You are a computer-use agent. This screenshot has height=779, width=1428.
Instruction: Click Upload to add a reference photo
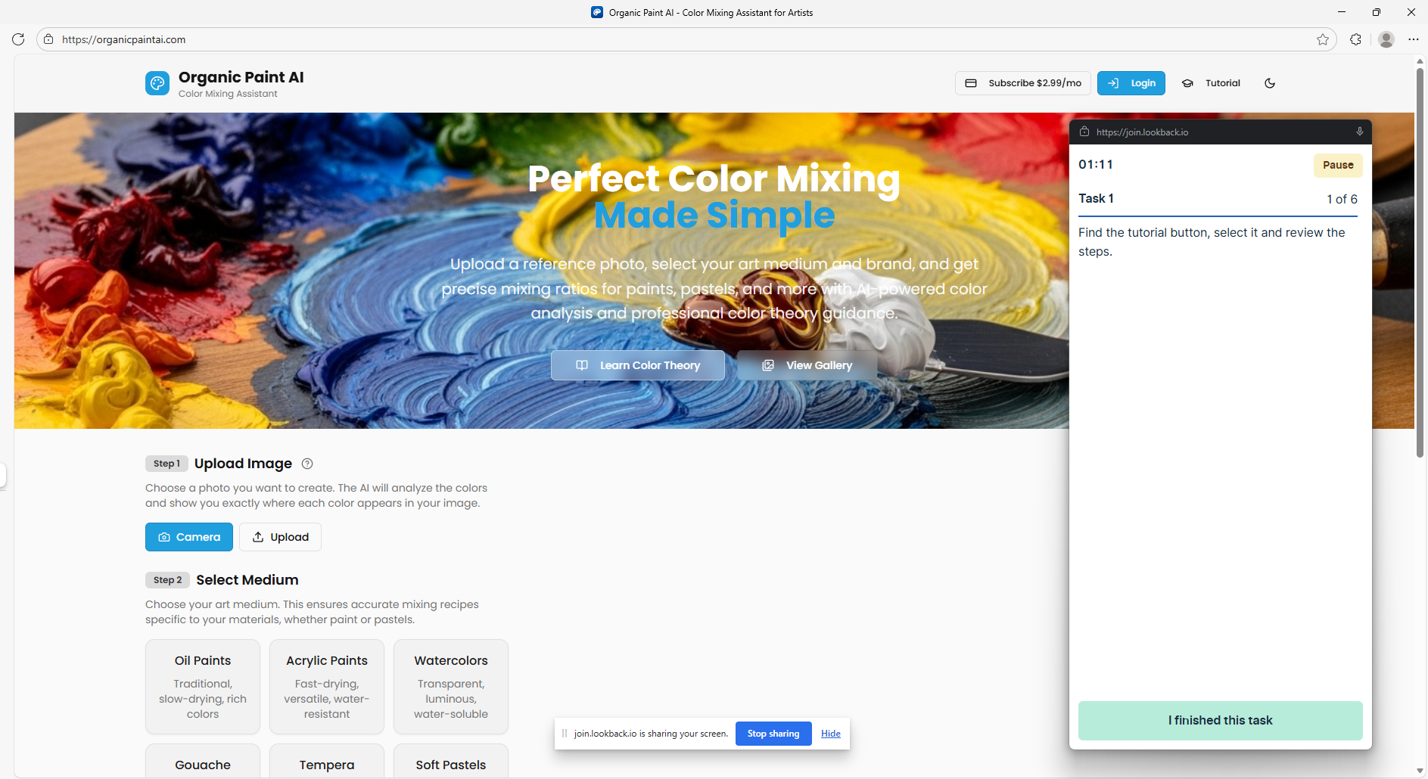(x=279, y=537)
